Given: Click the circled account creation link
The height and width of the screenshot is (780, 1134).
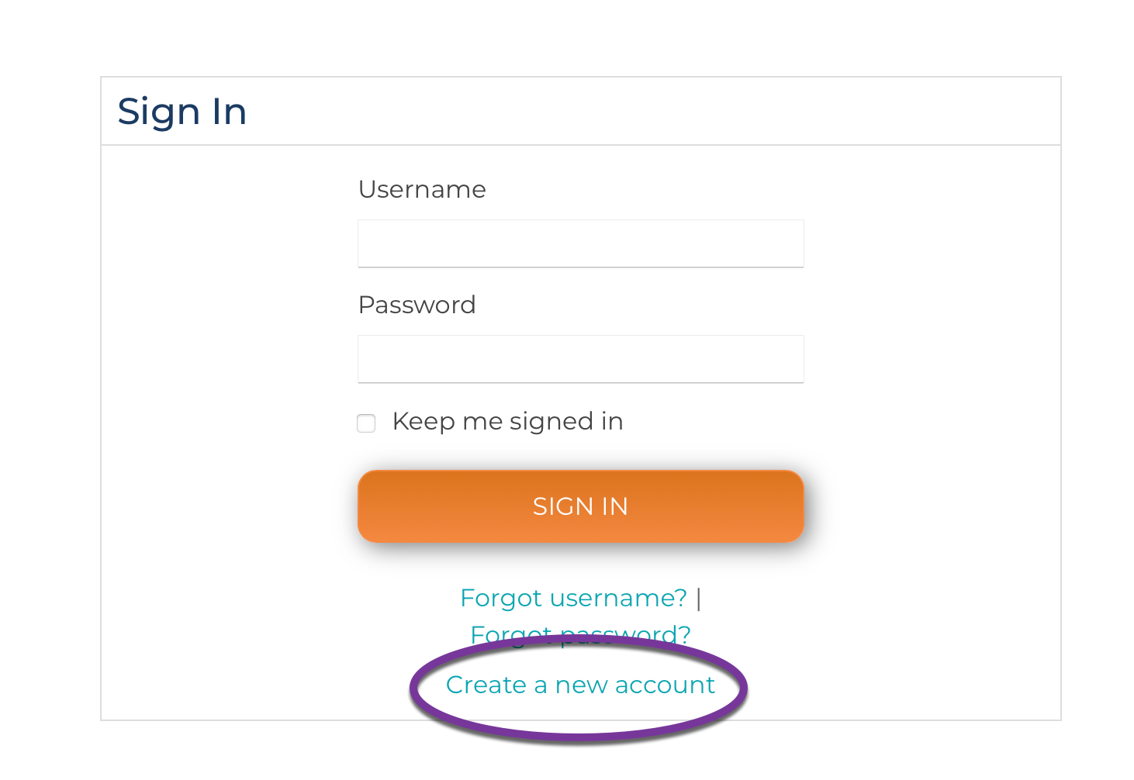Looking at the screenshot, I should 580,685.
